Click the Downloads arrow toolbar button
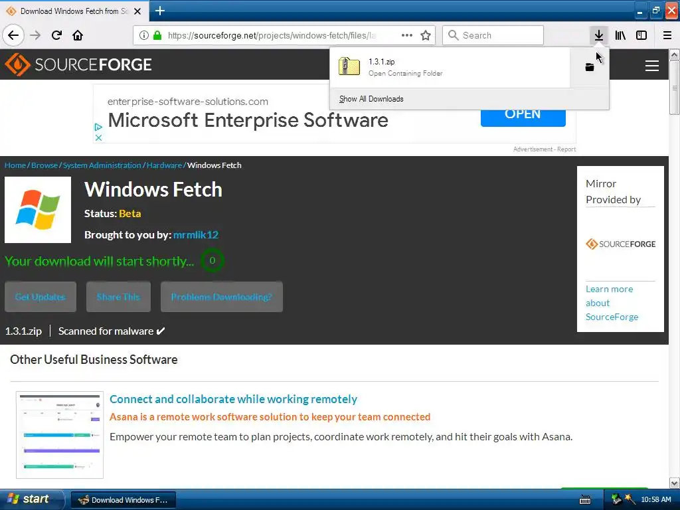This screenshot has height=510, width=680. pyautogui.click(x=599, y=35)
